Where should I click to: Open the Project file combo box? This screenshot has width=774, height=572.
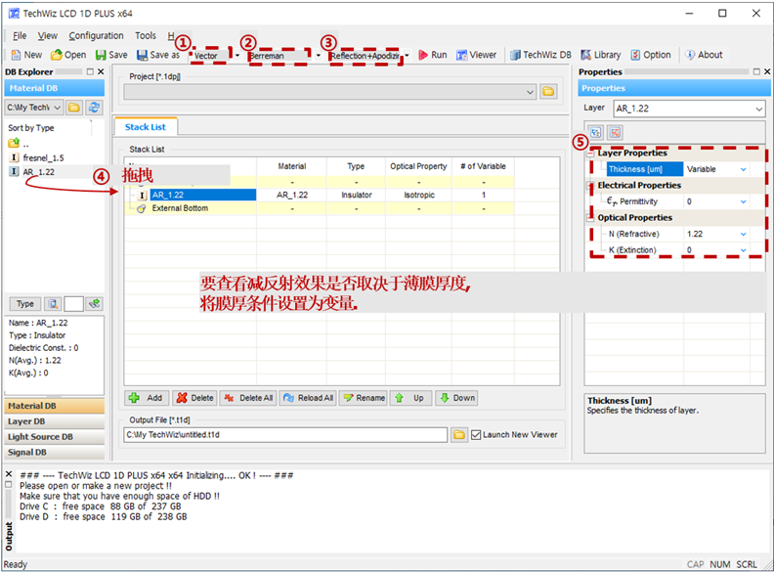[x=329, y=92]
